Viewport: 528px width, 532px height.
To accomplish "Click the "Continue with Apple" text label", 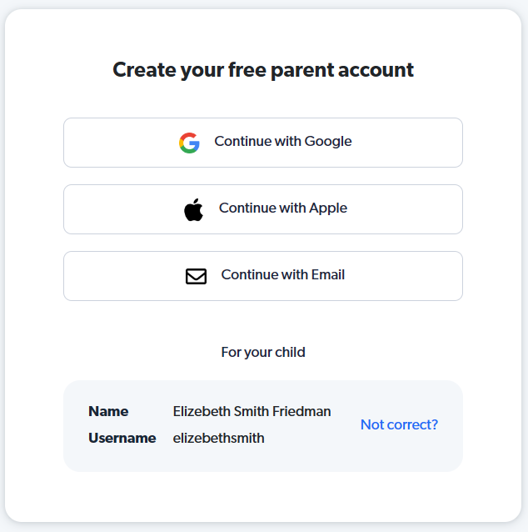I will click(283, 208).
